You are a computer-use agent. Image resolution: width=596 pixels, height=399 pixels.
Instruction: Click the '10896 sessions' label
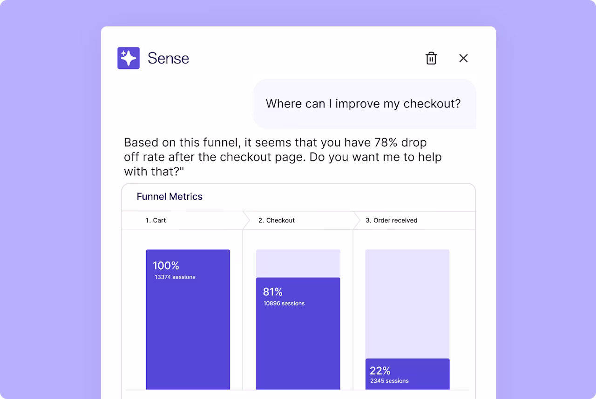pos(284,303)
